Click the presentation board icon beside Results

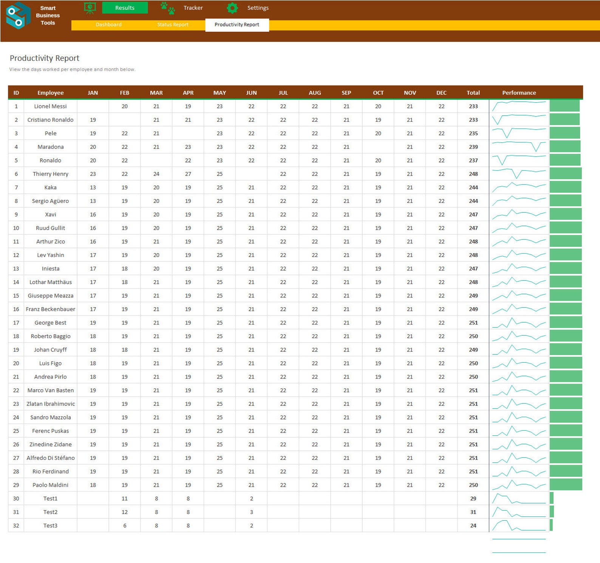[90, 8]
